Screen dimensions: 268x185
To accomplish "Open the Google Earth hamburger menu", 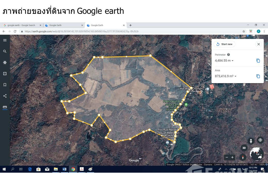I will [5, 40].
